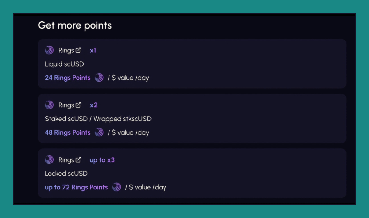Image resolution: width=369 pixels, height=218 pixels.
Task: Click the Rings coin icon after 48 Rings Points
Action: (x=99, y=132)
